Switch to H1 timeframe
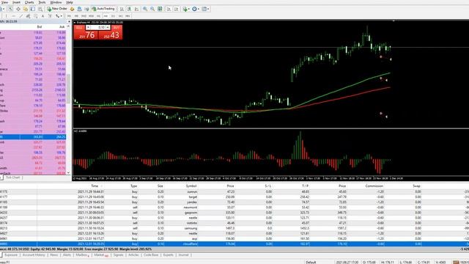The image size is (469, 264). (98, 16)
